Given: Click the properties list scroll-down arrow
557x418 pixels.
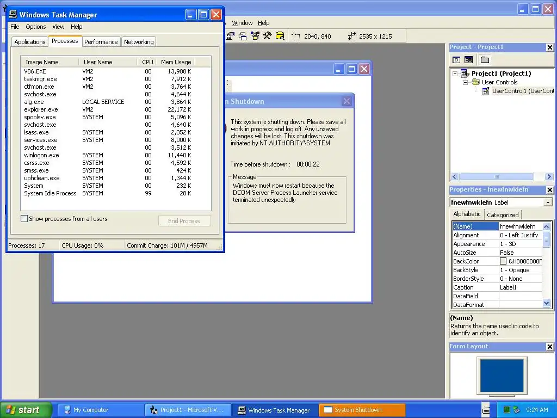Looking at the screenshot, I should tap(546, 303).
